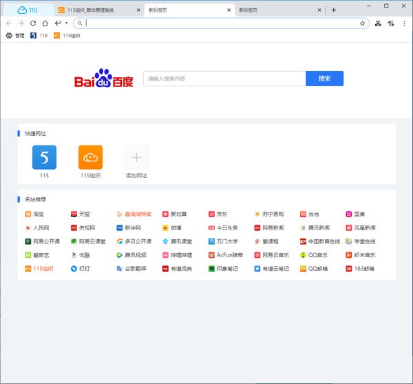Screen dimensions: 413x384
Task: Open the 网易新闻 site link
Action: [269, 228]
